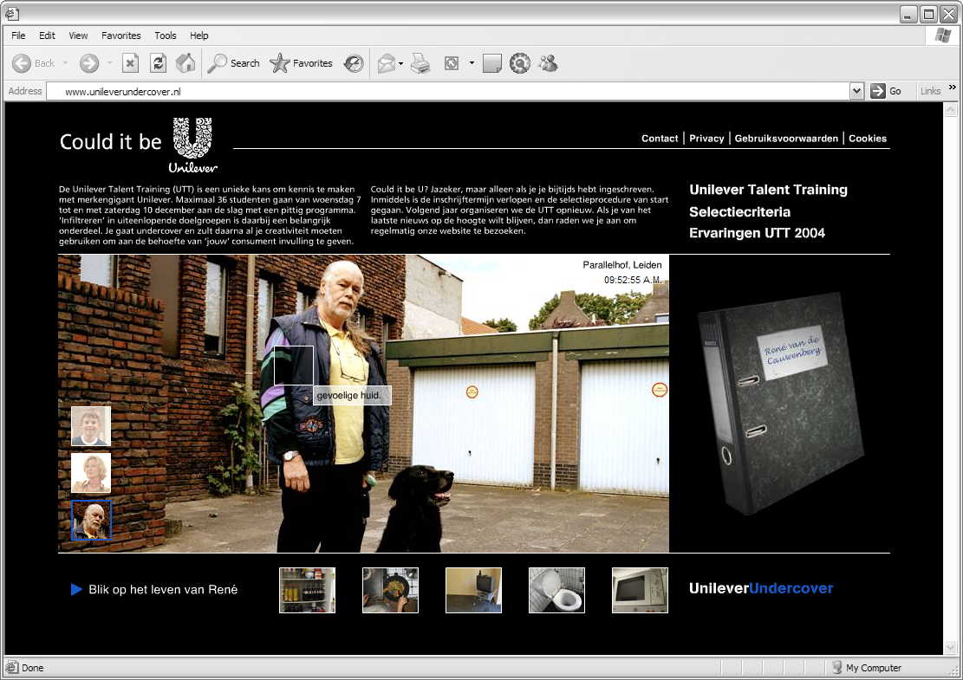Open the View menu
The height and width of the screenshot is (680, 963).
point(78,36)
